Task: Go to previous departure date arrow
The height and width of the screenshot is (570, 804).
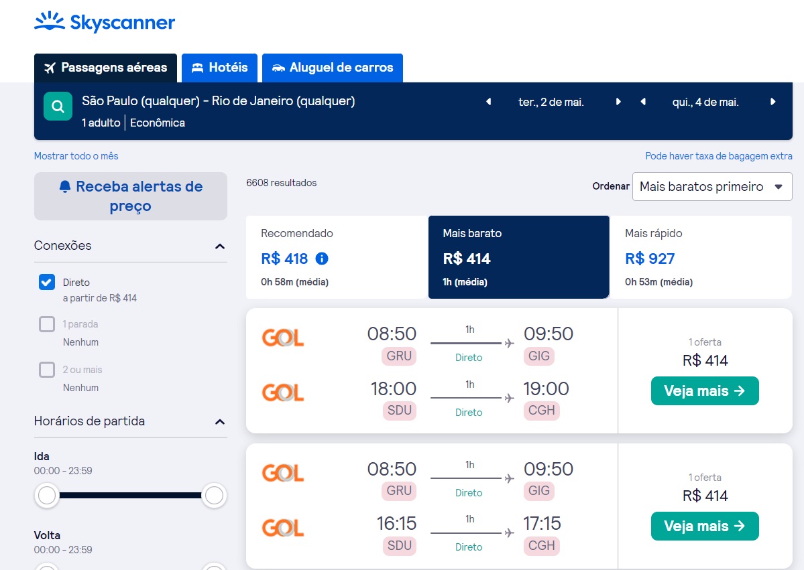Action: click(488, 102)
